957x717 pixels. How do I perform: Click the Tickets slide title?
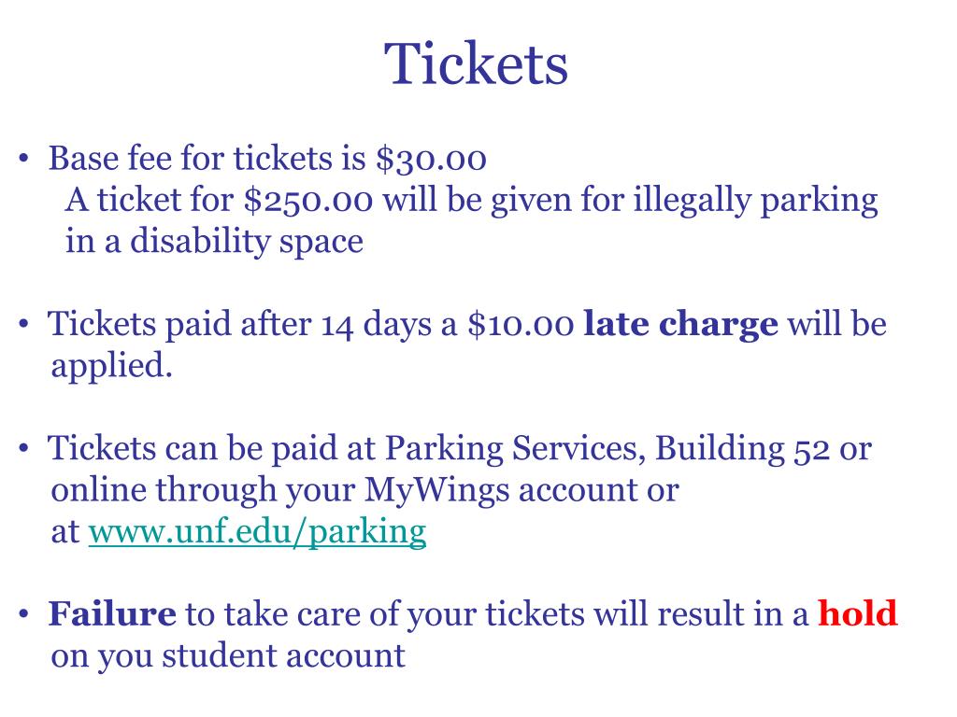(x=476, y=63)
